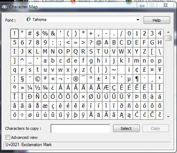Pick the one half ½ fraction
Screen dimensions: 177x153
(37, 88)
